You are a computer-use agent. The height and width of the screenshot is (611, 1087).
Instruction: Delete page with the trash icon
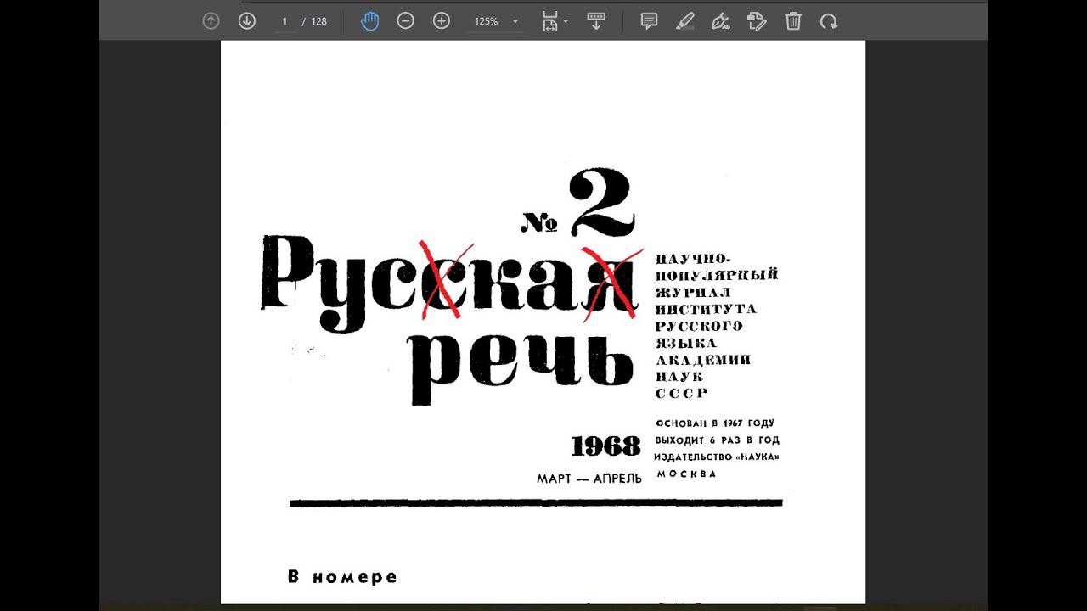(793, 21)
